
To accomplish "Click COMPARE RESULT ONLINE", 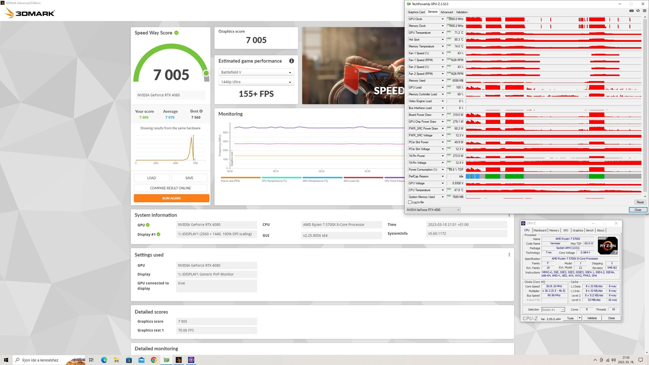I will tap(170, 188).
